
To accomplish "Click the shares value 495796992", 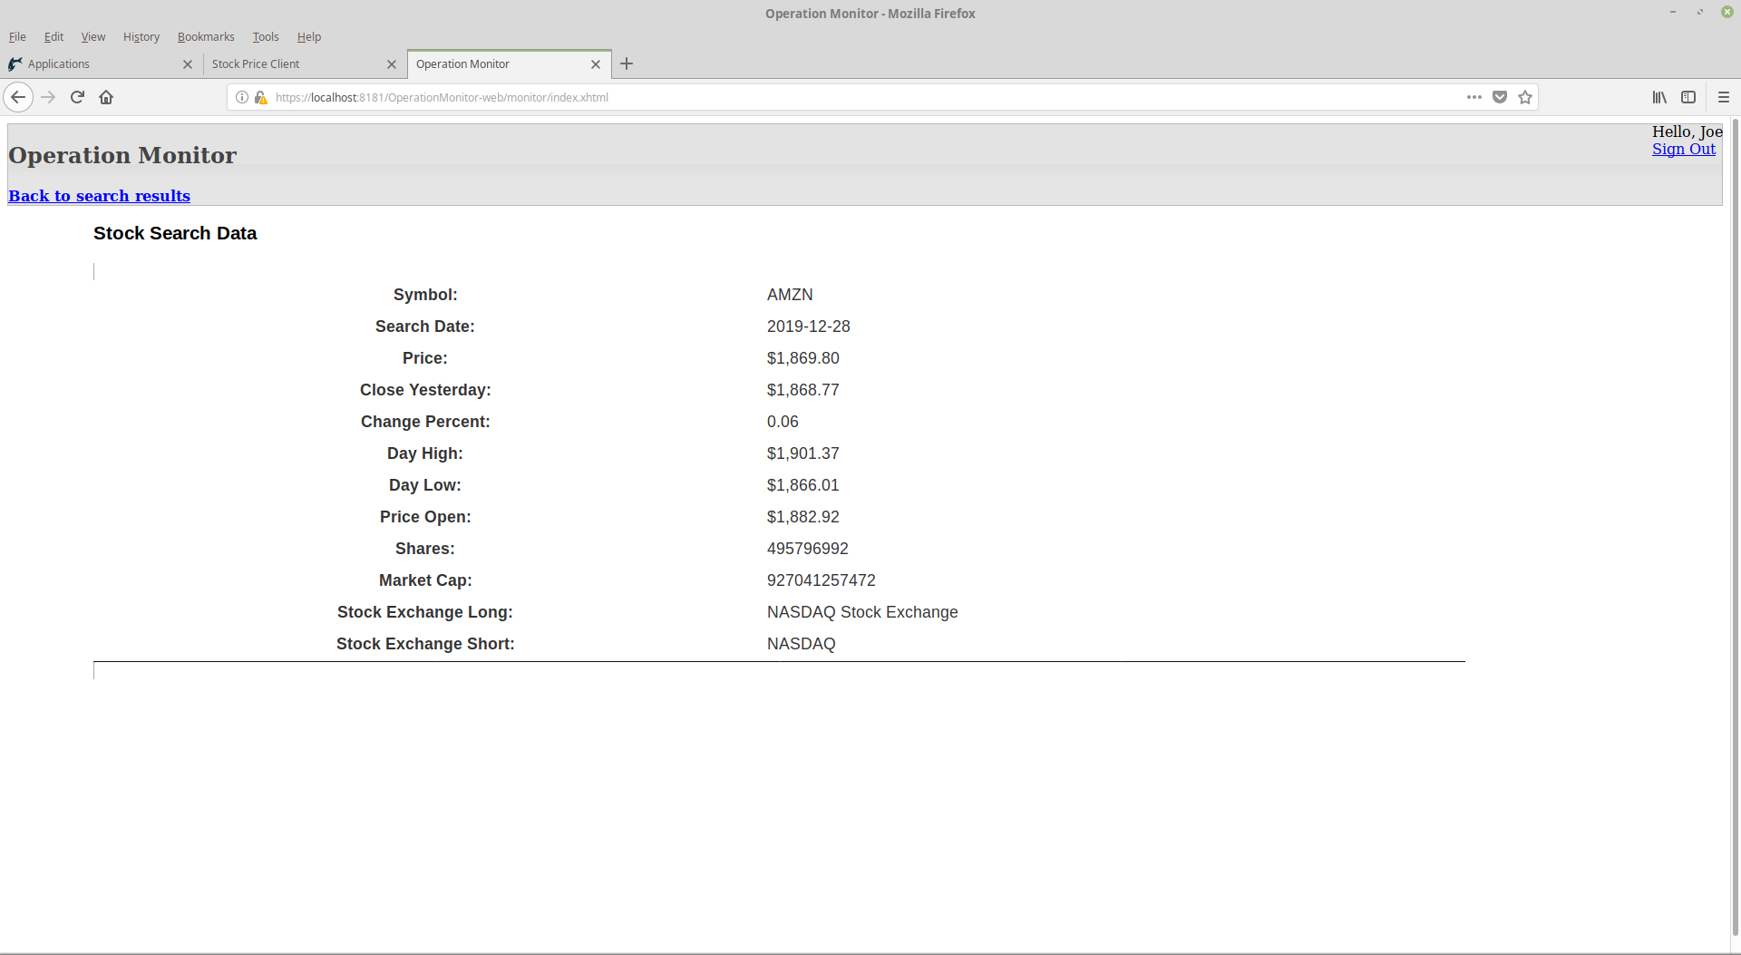I will pos(808,549).
